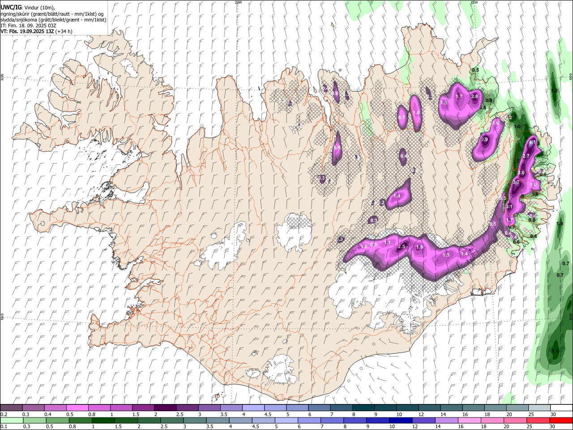573x430 pixels.
Task: Pick the bright pink 0.5 swatch in the snow legend
Action: (x=77, y=408)
